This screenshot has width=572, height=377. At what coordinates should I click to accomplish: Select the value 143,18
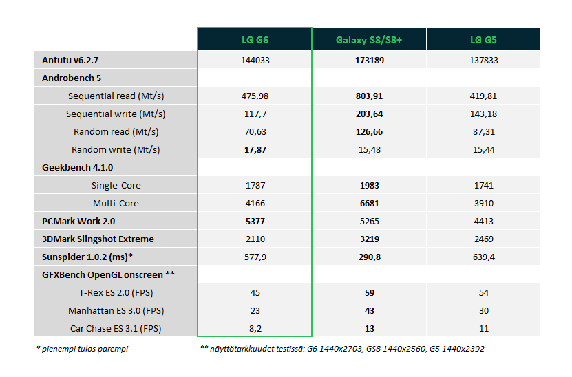483,114
